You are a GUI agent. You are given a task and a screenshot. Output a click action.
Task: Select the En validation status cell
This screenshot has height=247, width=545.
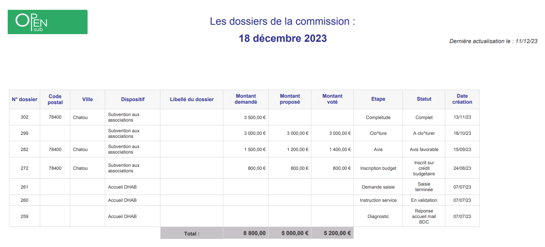(424, 201)
